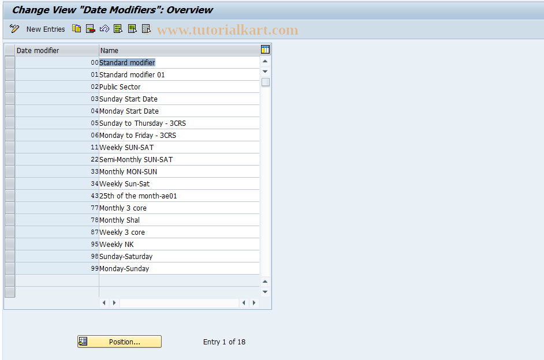Viewport: 544px width, 360px height.
Task: Click the Name field 'Sunday Start Date'
Action: pos(179,99)
